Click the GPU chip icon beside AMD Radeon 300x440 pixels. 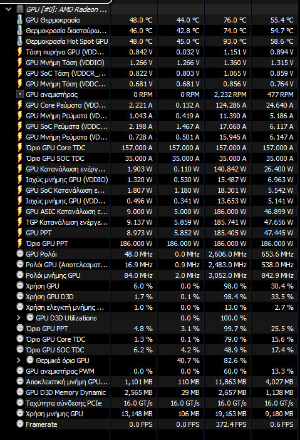(x=19, y=9)
